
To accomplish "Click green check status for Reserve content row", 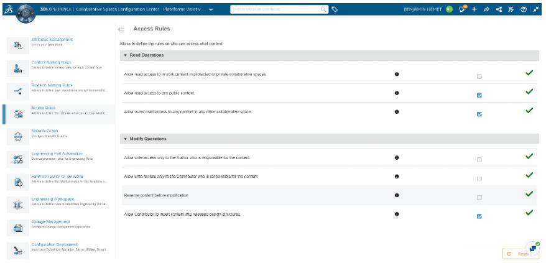I will (529, 194).
